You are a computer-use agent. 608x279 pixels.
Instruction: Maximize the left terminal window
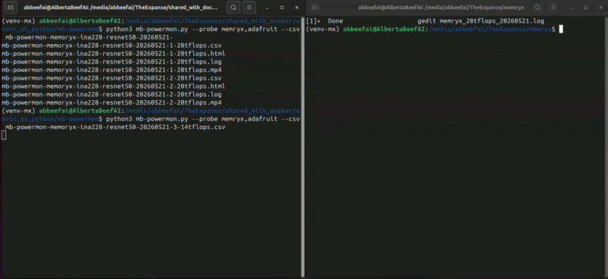pos(282,7)
